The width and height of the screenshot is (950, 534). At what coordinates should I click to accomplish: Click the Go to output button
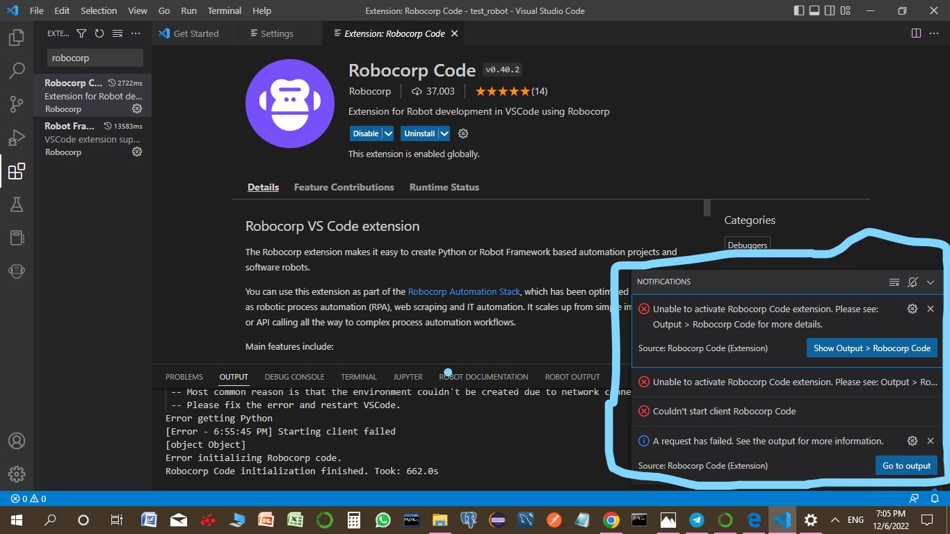click(906, 466)
